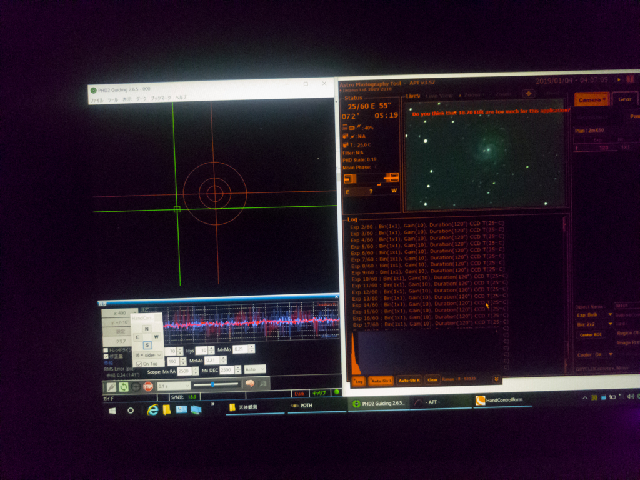Click the Auto-Str R button in APT
The width and height of the screenshot is (640, 480).
(x=409, y=381)
